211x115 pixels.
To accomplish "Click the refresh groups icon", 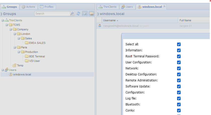I will point(79,14).
